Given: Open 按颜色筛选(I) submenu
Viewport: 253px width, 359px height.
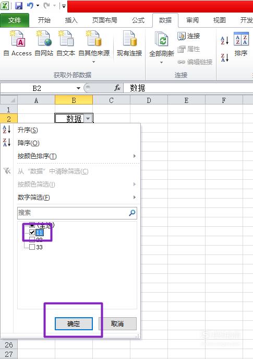Looking at the screenshot, I should coord(70,184).
